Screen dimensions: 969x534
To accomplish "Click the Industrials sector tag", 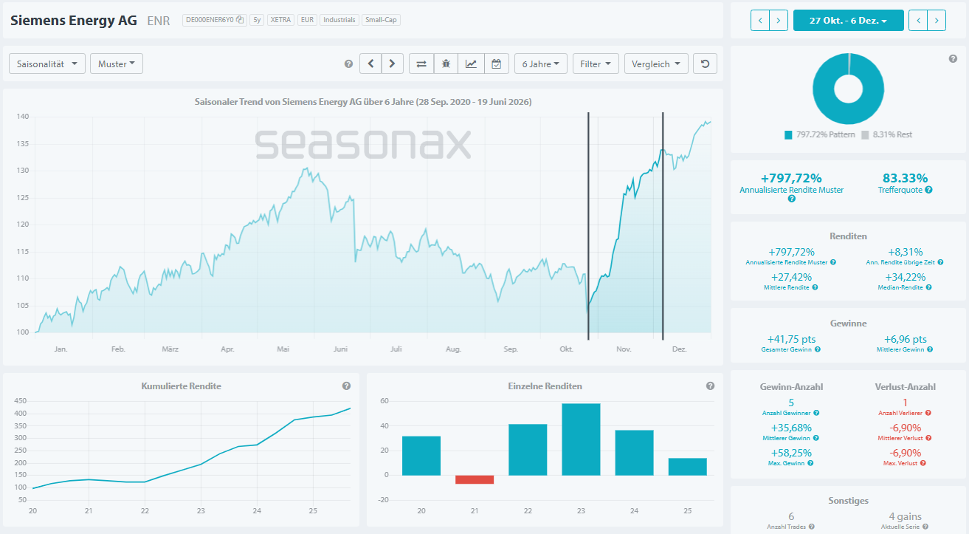I will (x=339, y=20).
